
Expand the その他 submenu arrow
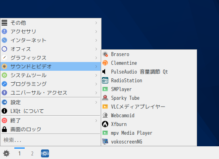[x=96, y=23]
